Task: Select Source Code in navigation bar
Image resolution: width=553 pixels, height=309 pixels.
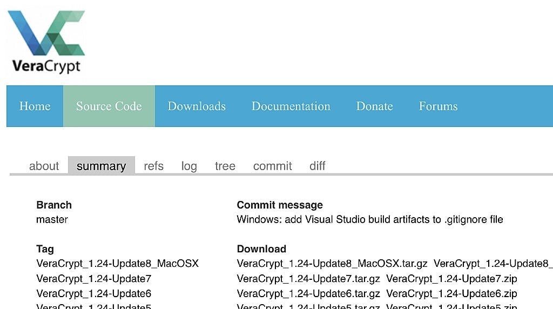Action: [109, 106]
